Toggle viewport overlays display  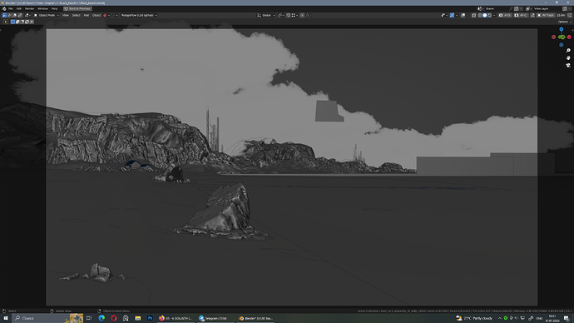[463, 15]
